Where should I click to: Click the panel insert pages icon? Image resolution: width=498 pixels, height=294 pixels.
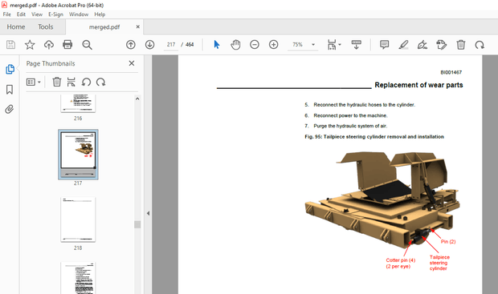click(x=71, y=82)
